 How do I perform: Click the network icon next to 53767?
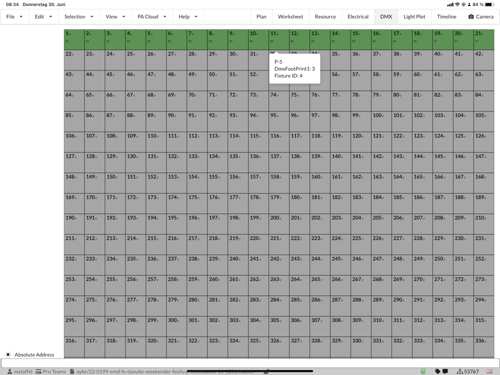(x=459, y=371)
